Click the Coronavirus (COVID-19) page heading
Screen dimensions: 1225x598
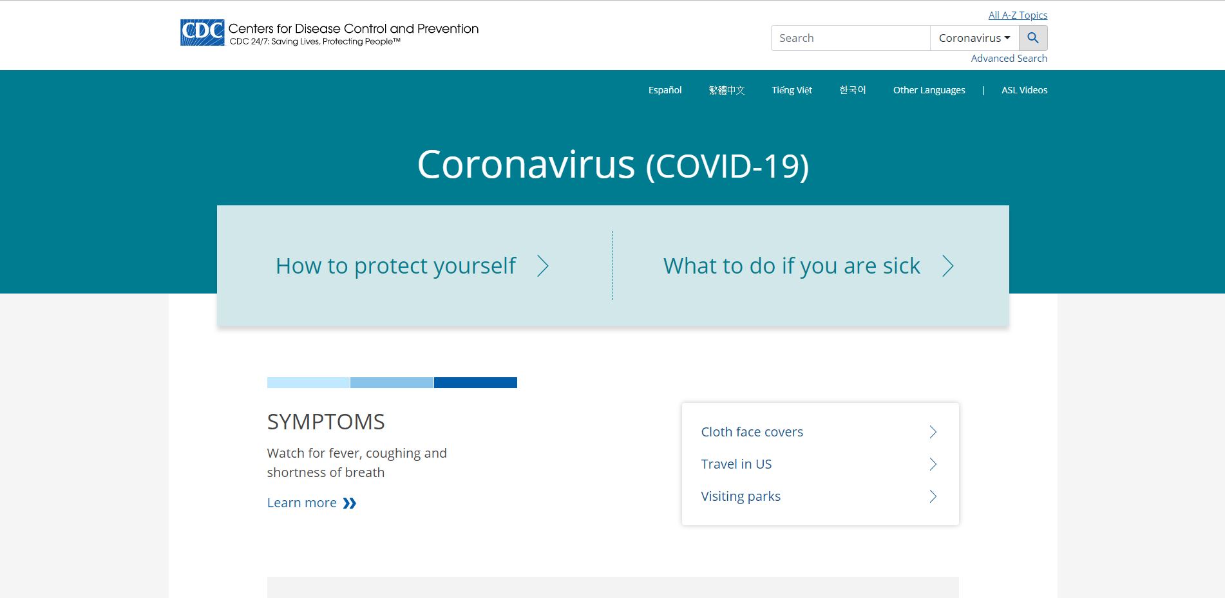(612, 165)
